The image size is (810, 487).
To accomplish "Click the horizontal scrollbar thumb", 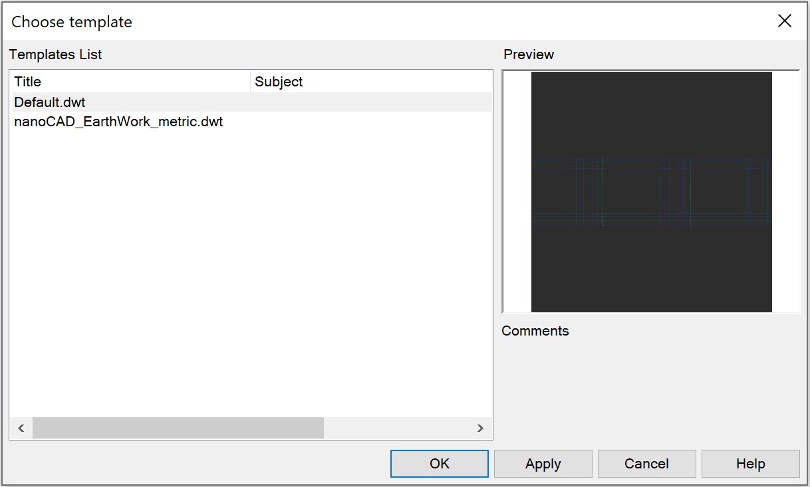I will [x=178, y=429].
